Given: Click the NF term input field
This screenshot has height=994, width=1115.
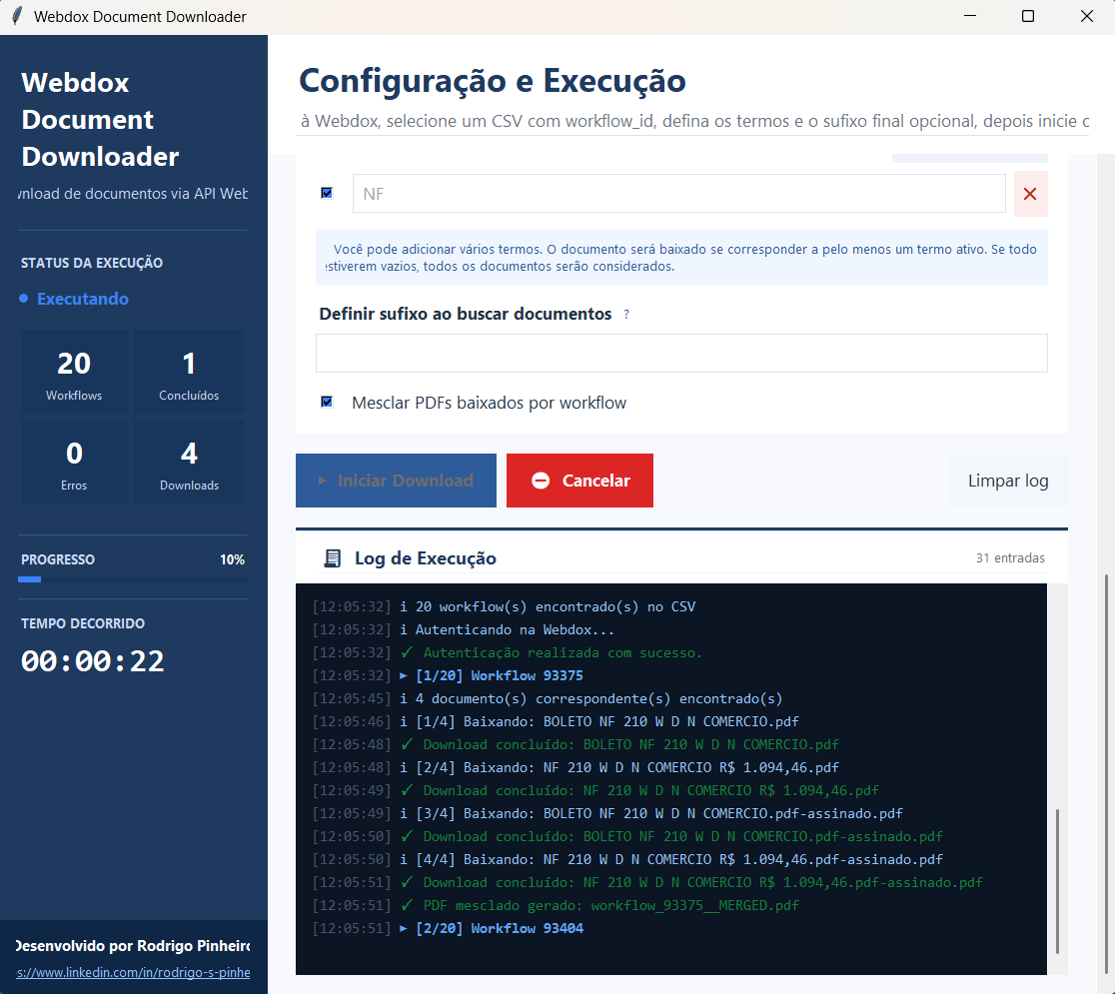Looking at the screenshot, I should [678, 194].
